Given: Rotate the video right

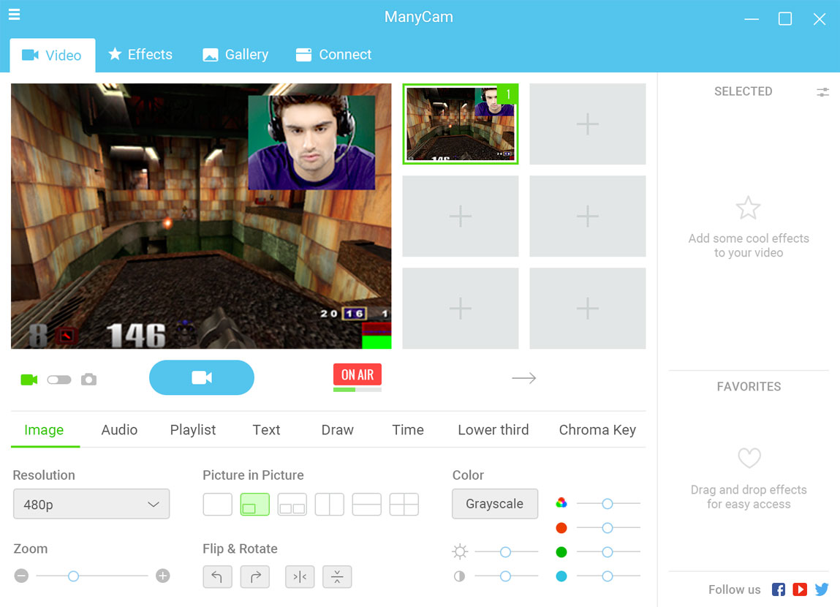Looking at the screenshot, I should click(254, 577).
